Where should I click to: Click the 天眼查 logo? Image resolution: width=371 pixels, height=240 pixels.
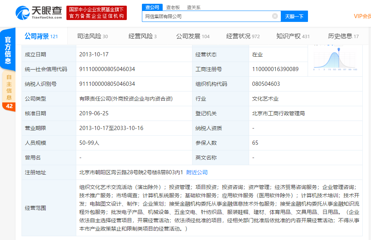pos(39,12)
